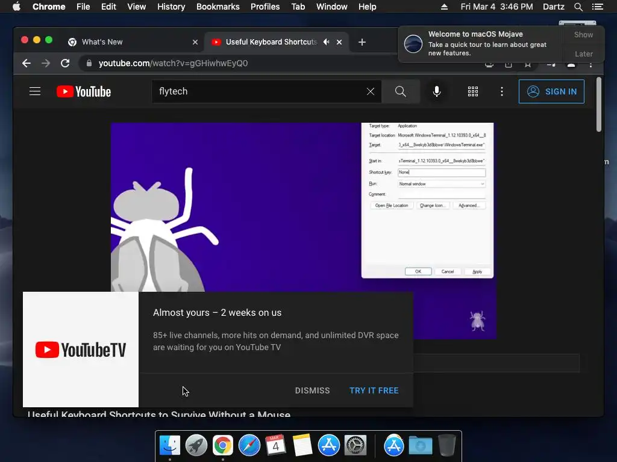Screen dimensions: 617x462
Task: Open the Downloads folder in the Dock
Action: pyautogui.click(x=420, y=446)
